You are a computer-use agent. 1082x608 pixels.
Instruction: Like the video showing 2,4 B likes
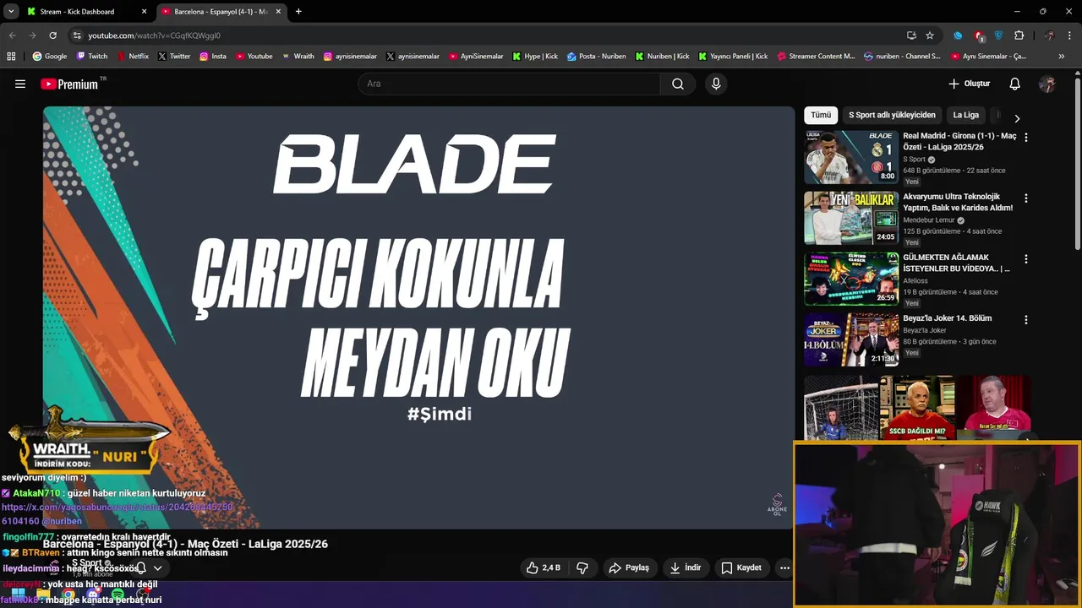543,567
